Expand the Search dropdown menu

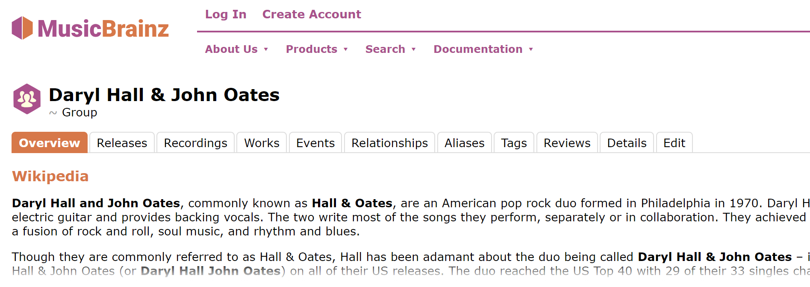[390, 49]
